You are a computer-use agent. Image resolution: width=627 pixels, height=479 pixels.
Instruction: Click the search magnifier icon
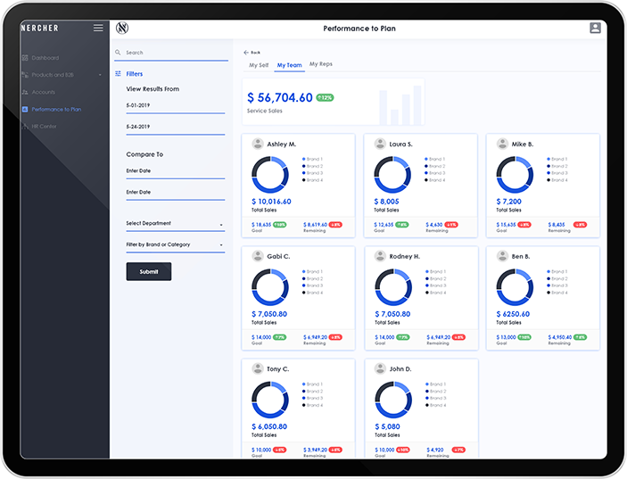pyautogui.click(x=119, y=53)
